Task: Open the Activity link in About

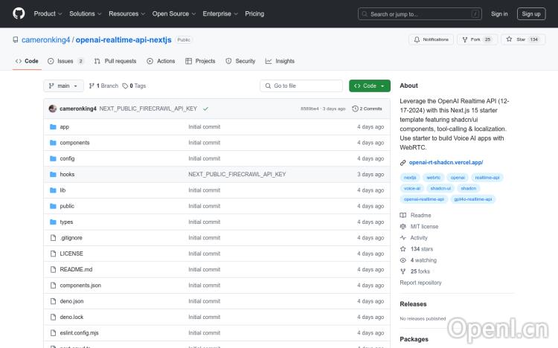Action: pyautogui.click(x=419, y=238)
